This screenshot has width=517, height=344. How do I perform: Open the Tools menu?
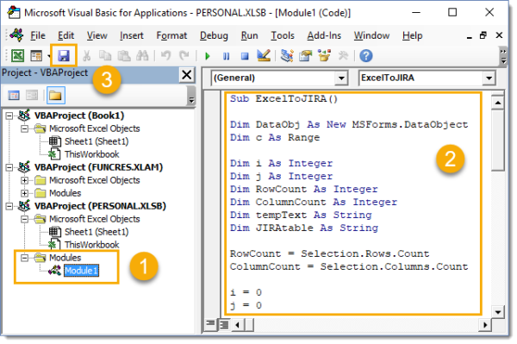283,35
